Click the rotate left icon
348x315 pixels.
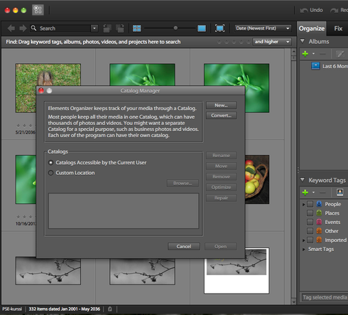(x=107, y=28)
